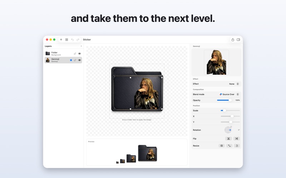Click the Resize reset circular arrow button
Screen dimensions: 286x178
pyautogui.click(x=237, y=146)
